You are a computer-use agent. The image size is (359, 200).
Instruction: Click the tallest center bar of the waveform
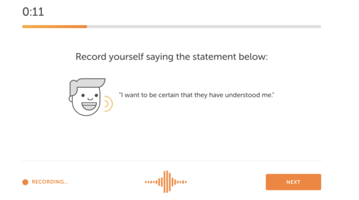167,182
